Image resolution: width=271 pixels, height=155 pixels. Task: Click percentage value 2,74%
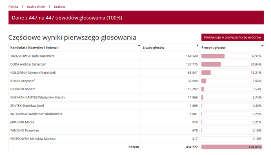click(257, 97)
